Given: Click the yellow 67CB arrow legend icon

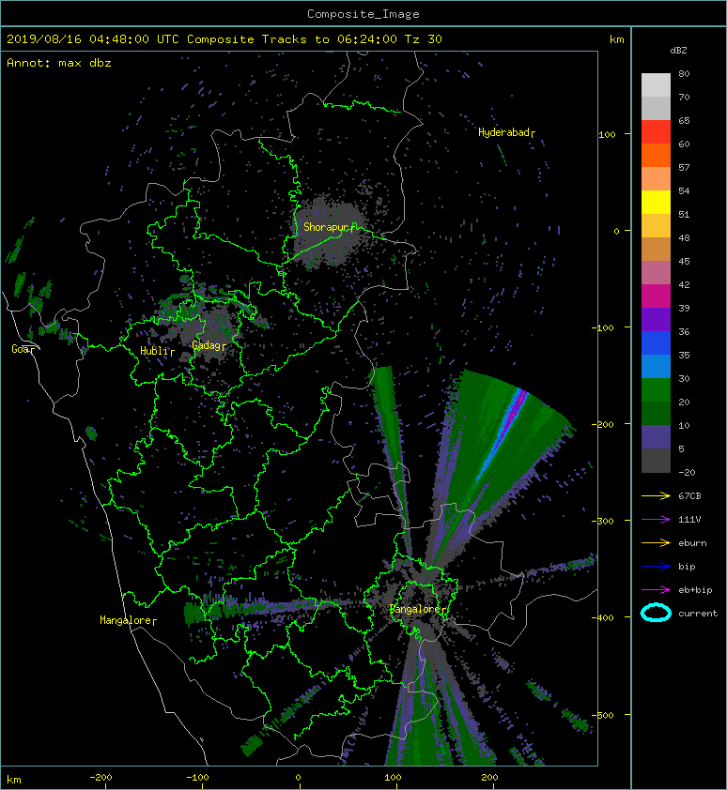Looking at the screenshot, I should [656, 495].
